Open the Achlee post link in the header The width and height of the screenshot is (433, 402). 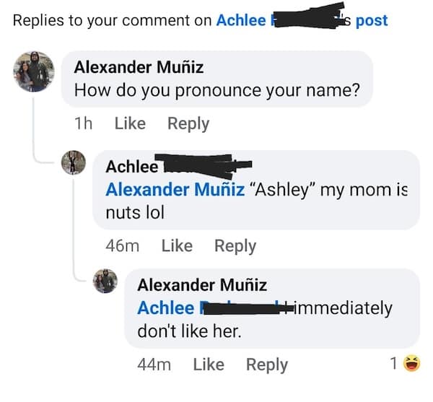240,20
